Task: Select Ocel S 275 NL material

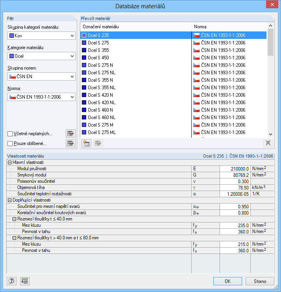Action: (102, 73)
